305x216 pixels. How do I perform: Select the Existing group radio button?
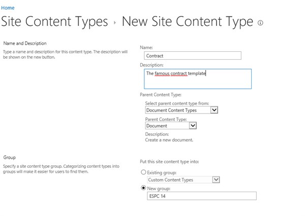[x=143, y=173]
